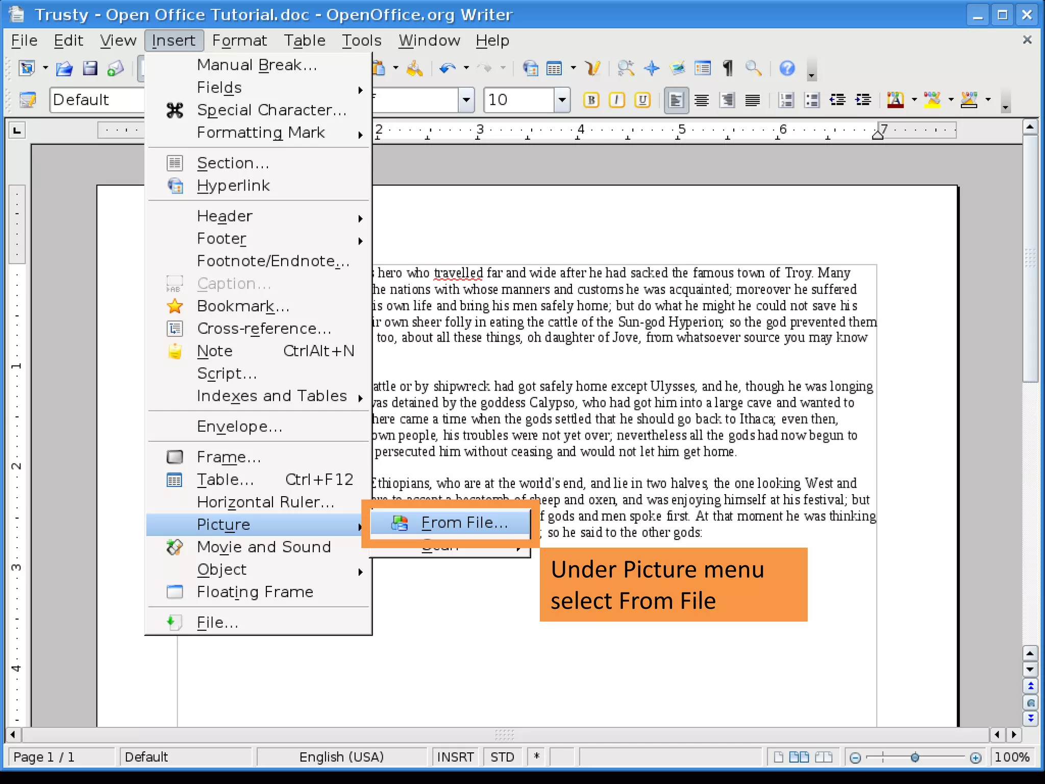
Task: Expand the Footer submenu
Action: 258,239
